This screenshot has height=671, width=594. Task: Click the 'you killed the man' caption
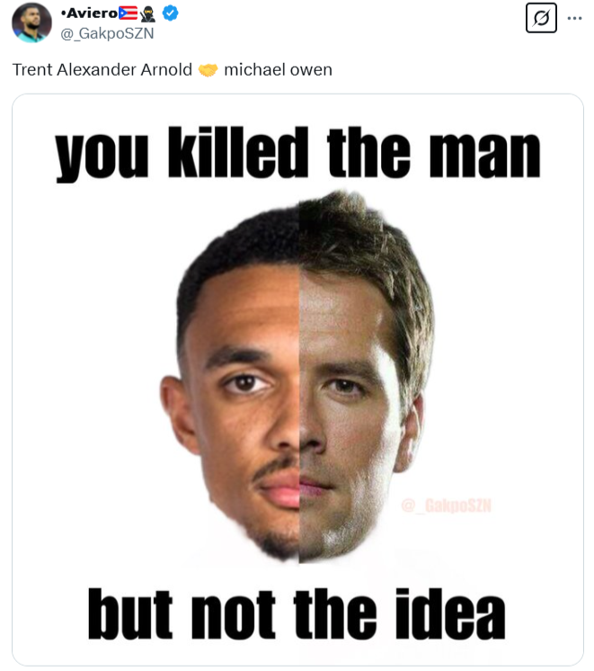pos(297,154)
